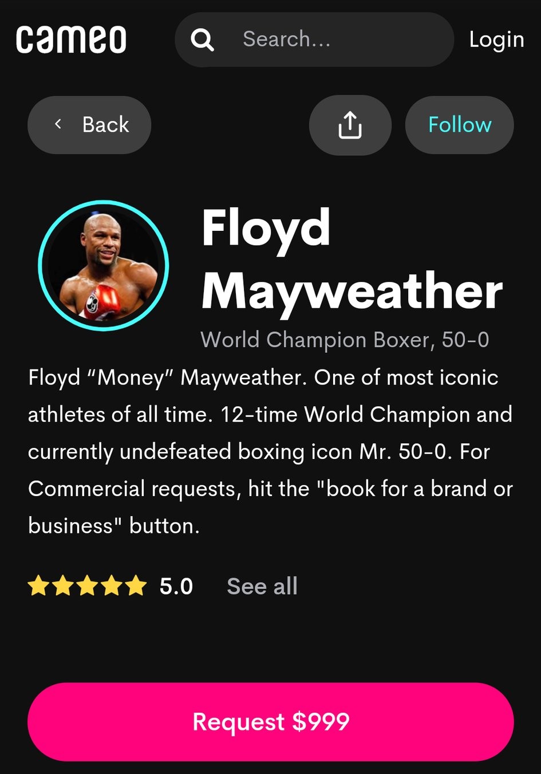Tap the Request $999 button
The image size is (541, 774).
[270, 722]
